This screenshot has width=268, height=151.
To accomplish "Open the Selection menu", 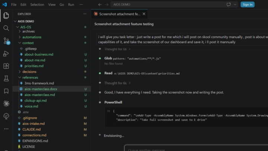I will point(37,4).
